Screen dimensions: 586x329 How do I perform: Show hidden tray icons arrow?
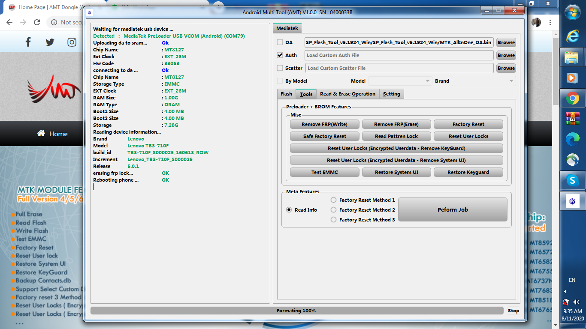point(565,291)
